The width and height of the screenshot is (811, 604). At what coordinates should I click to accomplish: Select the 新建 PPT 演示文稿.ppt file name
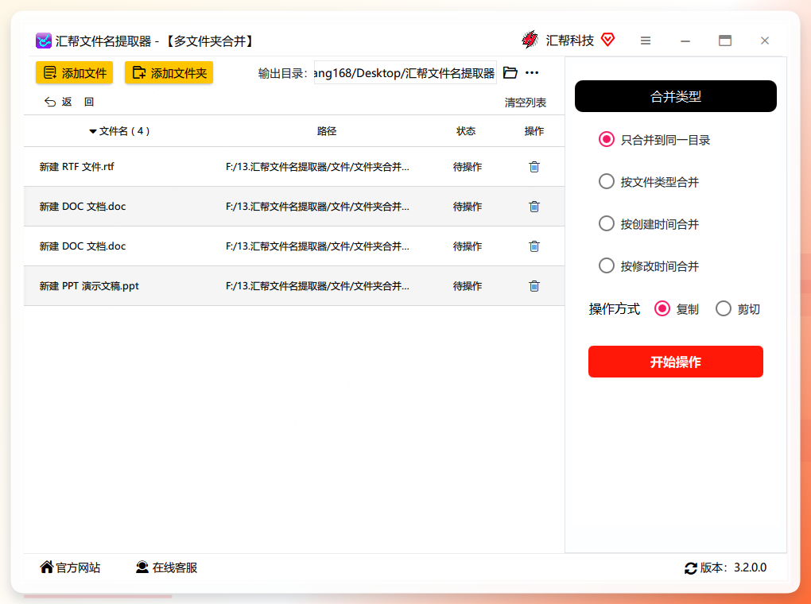(x=89, y=286)
